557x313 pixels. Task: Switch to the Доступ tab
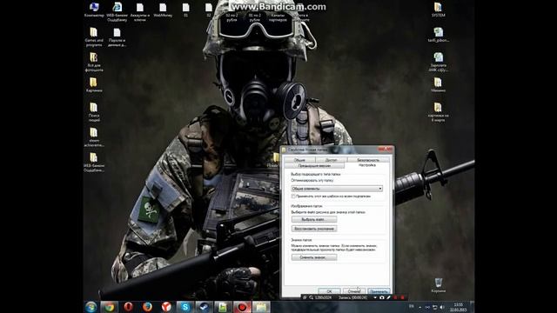coord(331,160)
